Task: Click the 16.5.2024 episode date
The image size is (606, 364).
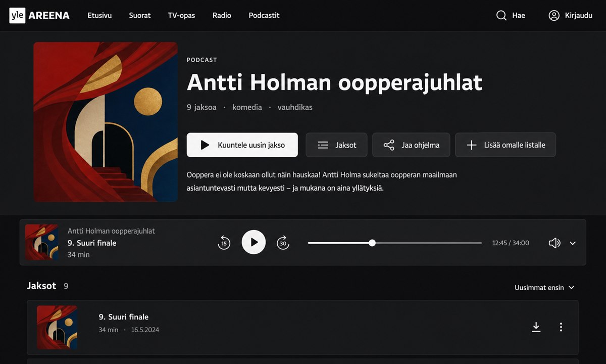Action: (x=145, y=330)
